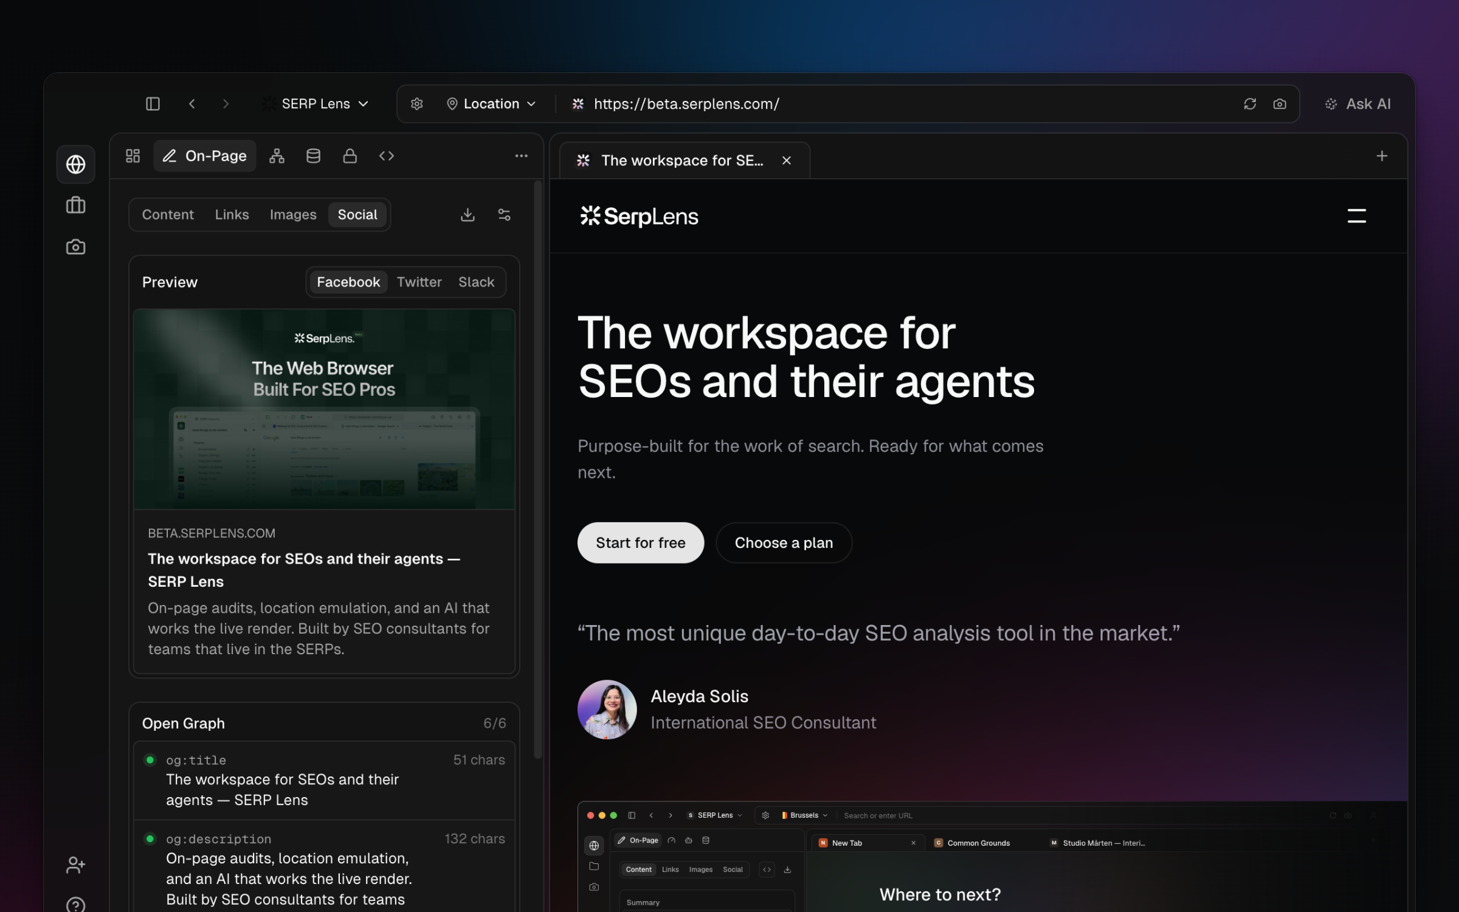This screenshot has width=1459, height=912.
Task: Click the 132 chars value
Action: 474,839
